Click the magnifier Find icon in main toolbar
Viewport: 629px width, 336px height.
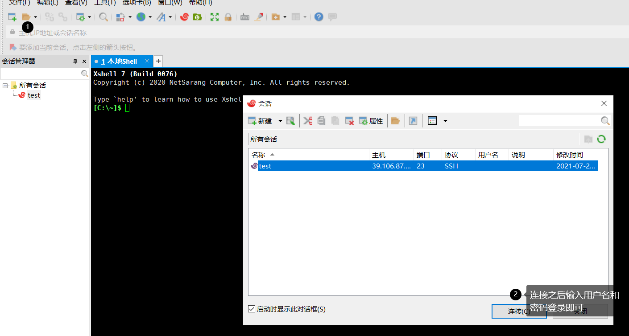pos(103,17)
